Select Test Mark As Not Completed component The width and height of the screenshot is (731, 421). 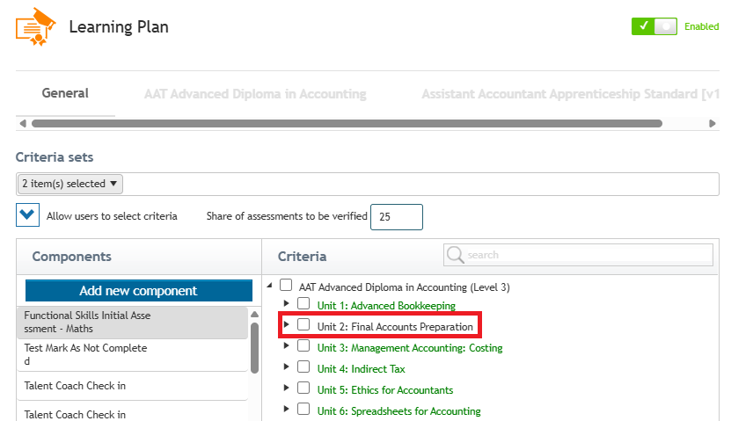click(133, 355)
